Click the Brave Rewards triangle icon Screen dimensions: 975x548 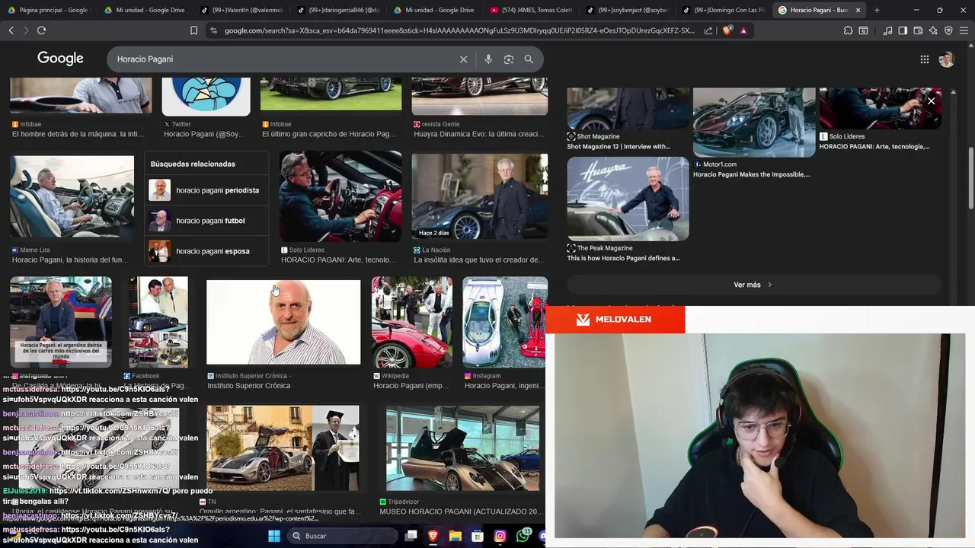[743, 30]
